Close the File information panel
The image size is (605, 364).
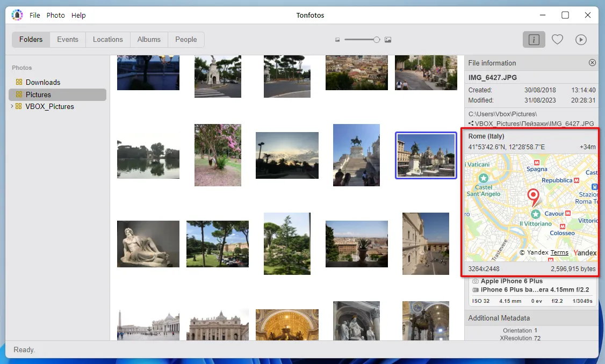(x=592, y=62)
